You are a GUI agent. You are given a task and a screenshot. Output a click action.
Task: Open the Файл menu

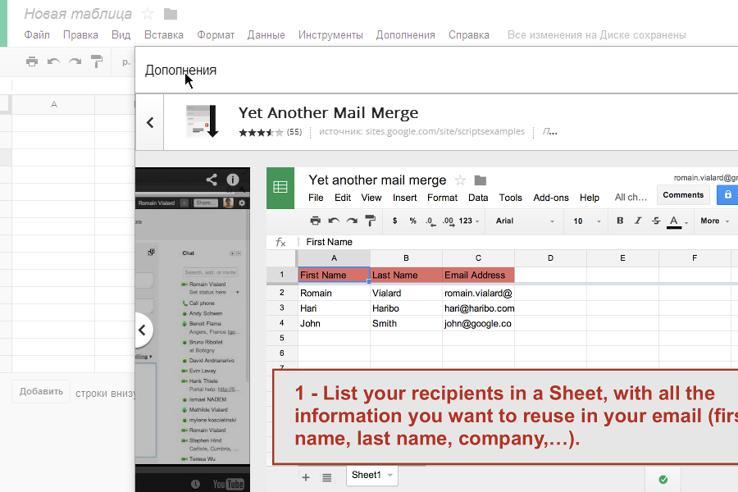pos(37,34)
